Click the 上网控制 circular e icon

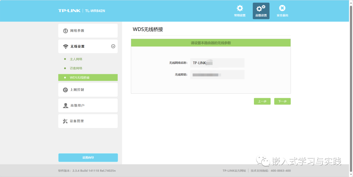coord(65,90)
